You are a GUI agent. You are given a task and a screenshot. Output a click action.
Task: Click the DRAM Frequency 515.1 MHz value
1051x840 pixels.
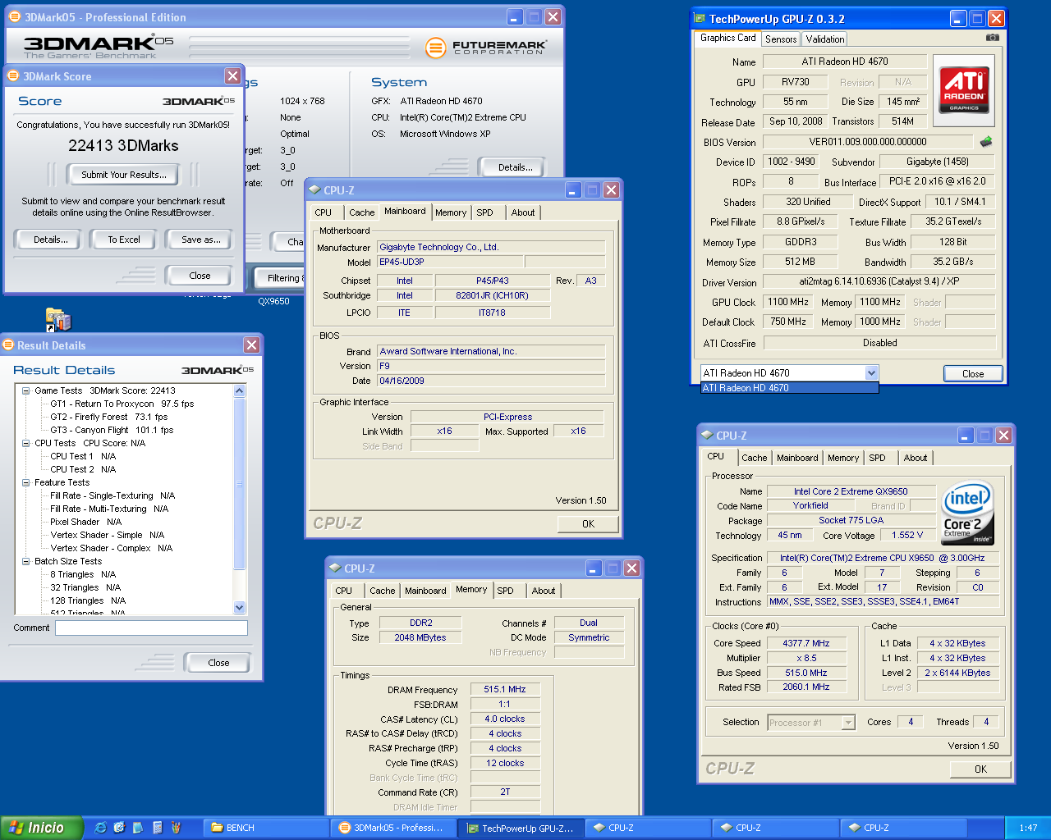[x=505, y=689]
